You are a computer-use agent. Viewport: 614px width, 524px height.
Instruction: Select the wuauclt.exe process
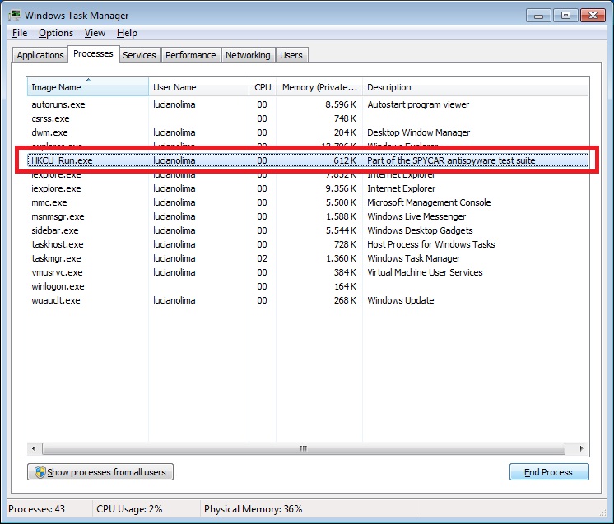(308, 300)
